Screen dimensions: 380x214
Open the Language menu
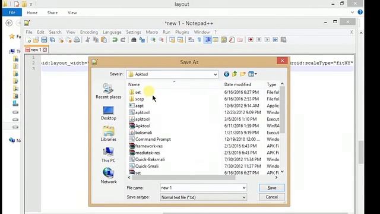112,32
